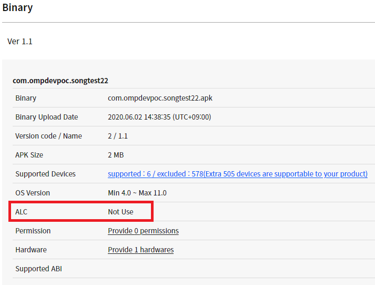Click the Supported ABI label

coord(38,269)
